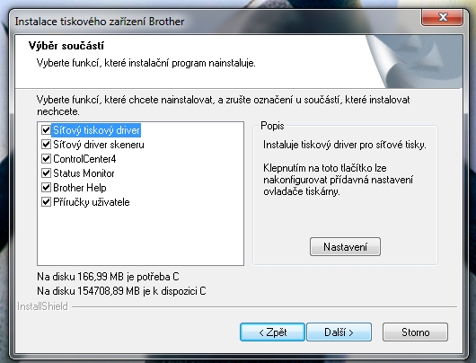The image size is (476, 363).
Task: Close the Brother installer window
Action: 442,17
